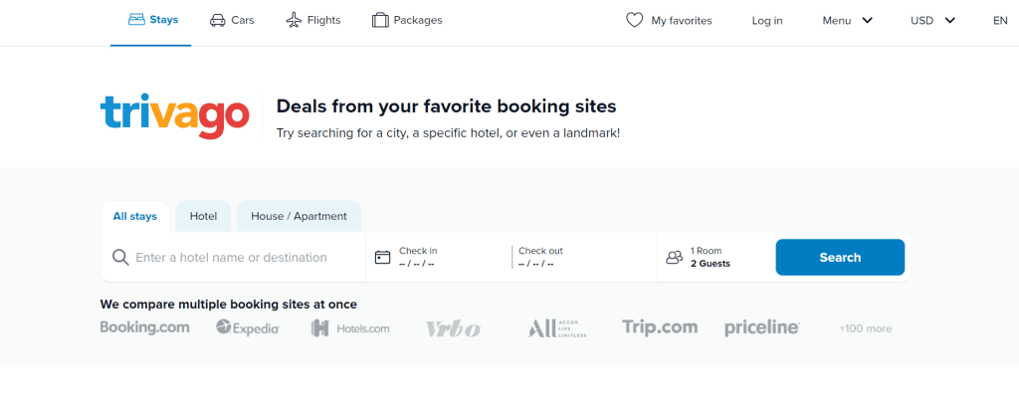Click the bed icon for Stays
This screenshot has width=1019, height=406.
[136, 20]
